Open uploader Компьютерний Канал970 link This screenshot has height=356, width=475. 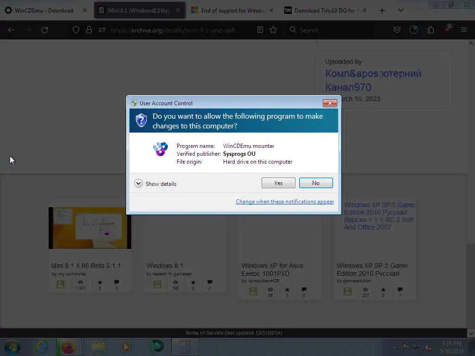click(x=373, y=80)
